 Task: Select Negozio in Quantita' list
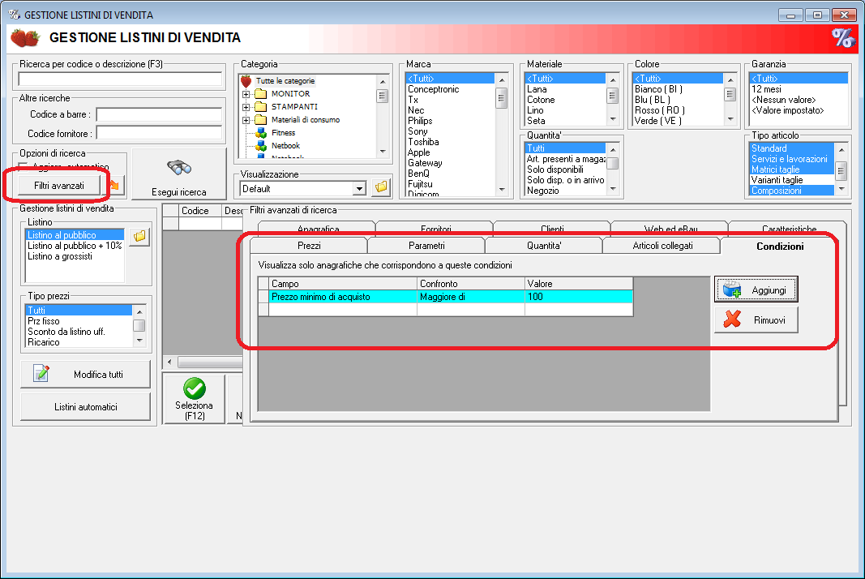543,190
